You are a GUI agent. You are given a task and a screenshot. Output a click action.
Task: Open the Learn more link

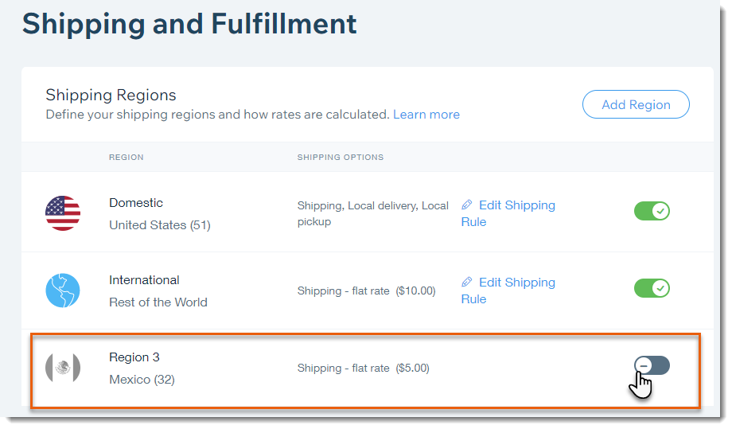(x=426, y=115)
